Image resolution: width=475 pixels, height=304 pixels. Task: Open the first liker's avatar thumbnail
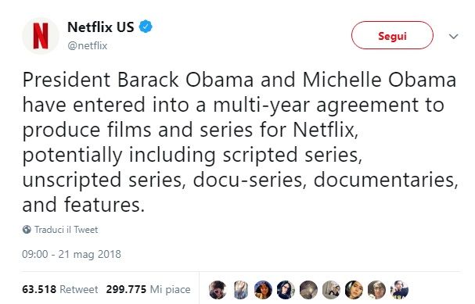click(x=218, y=289)
